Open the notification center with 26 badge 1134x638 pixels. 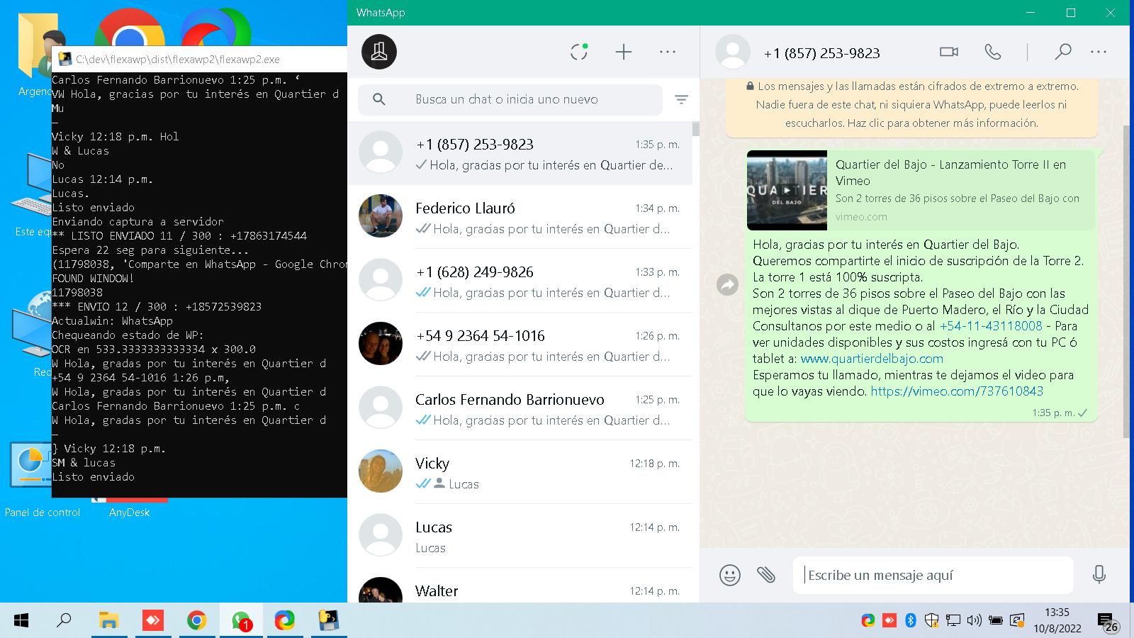click(x=1108, y=622)
